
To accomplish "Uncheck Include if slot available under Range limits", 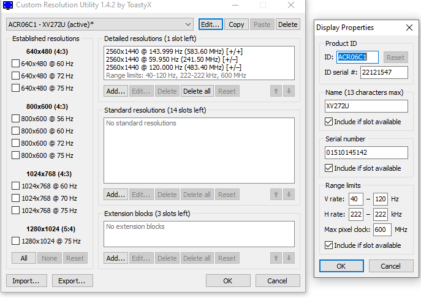I will click(x=328, y=245).
